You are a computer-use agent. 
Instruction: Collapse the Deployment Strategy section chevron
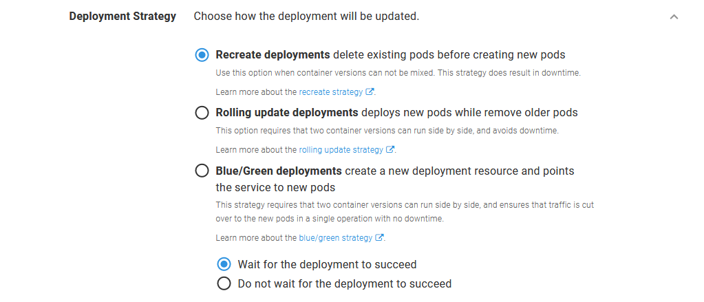coord(674,17)
